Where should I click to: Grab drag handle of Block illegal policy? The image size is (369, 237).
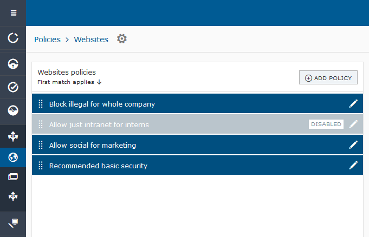coord(41,104)
